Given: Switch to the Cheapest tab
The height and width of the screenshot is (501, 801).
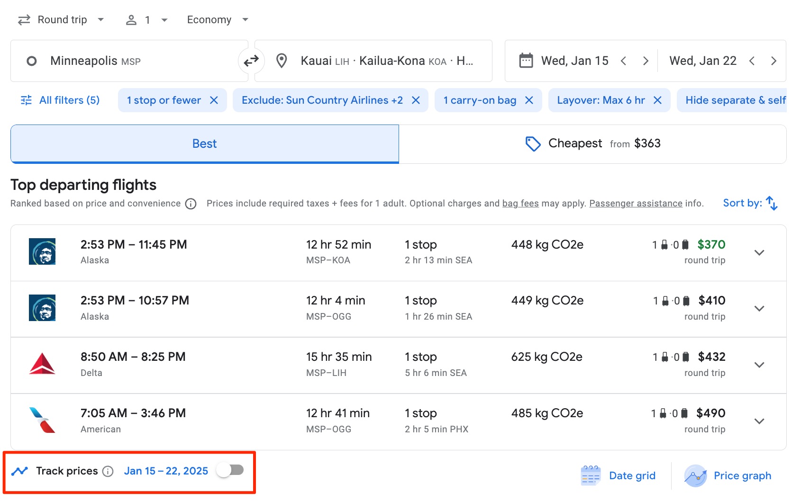Looking at the screenshot, I should 575,143.
